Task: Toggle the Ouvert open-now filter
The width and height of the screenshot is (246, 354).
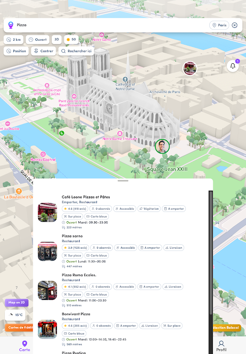Action: [38, 39]
